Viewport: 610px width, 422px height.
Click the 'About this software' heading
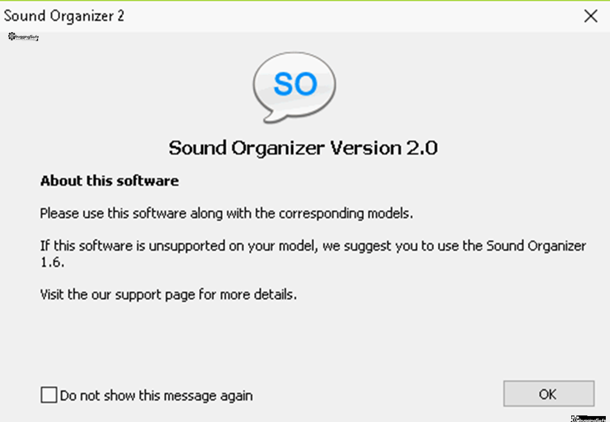click(x=110, y=181)
